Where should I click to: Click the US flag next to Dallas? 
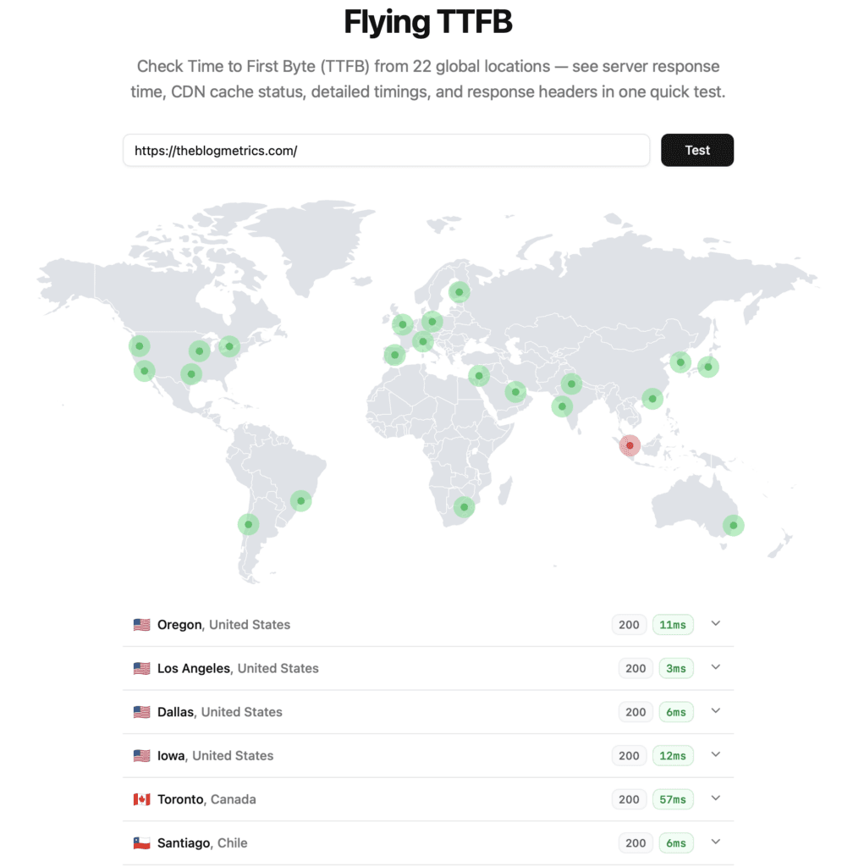[140, 711]
